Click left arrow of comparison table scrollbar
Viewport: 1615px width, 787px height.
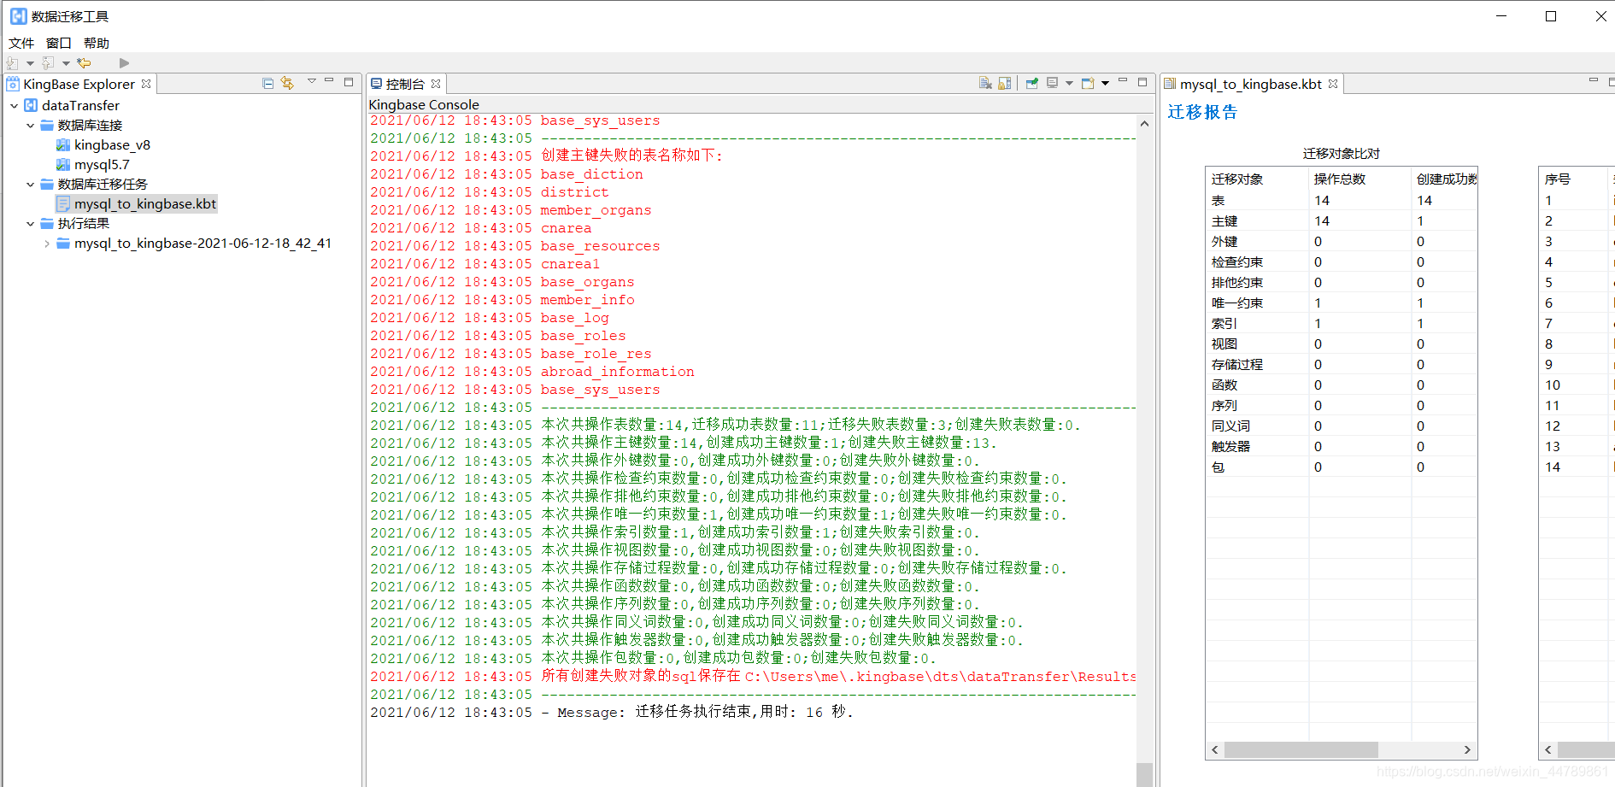pos(1214,749)
